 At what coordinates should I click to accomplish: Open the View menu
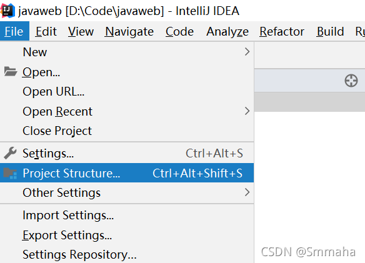click(81, 31)
